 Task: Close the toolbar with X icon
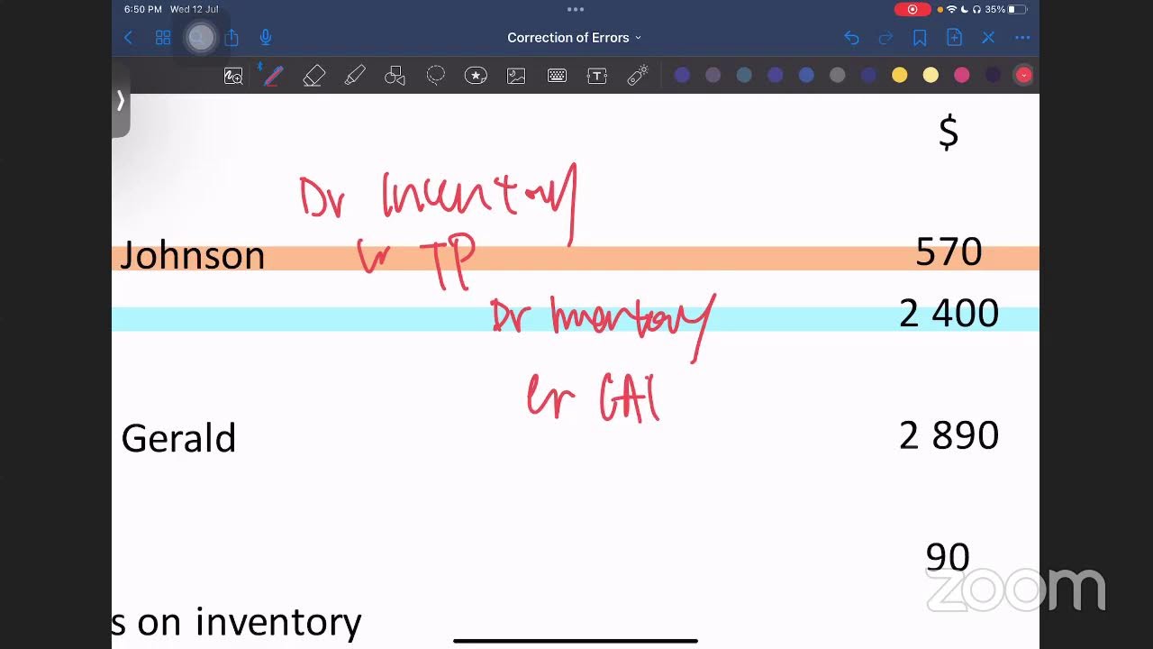point(988,38)
